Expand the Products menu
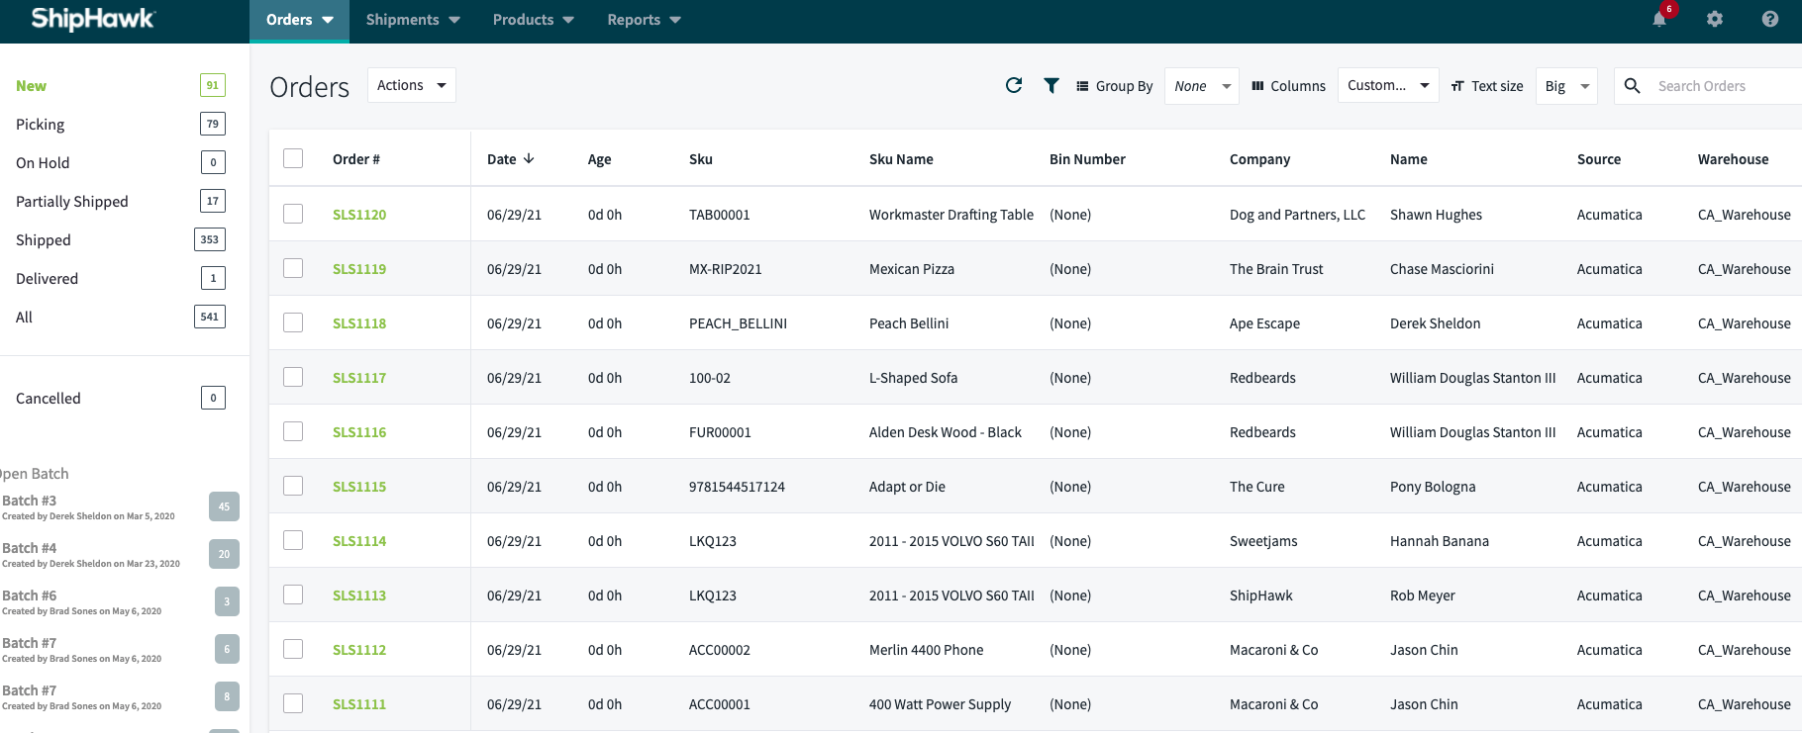This screenshot has height=733, width=1802. pyautogui.click(x=534, y=20)
